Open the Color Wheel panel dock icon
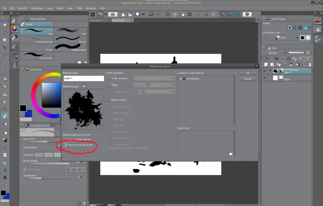The height and width of the screenshot is (206, 323). click(15, 29)
